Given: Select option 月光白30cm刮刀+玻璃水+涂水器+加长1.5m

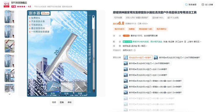Looking at the screenshot, I should [153, 81].
